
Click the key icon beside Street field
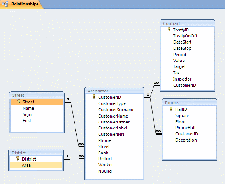point(18,102)
